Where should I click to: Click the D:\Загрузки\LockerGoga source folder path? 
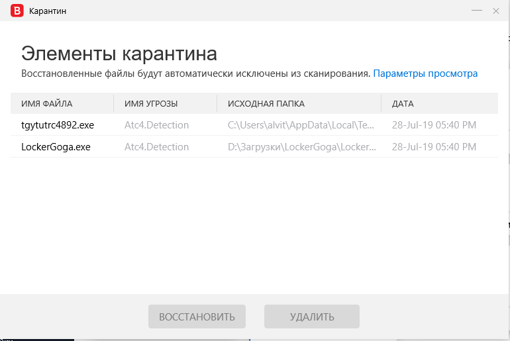click(x=301, y=146)
